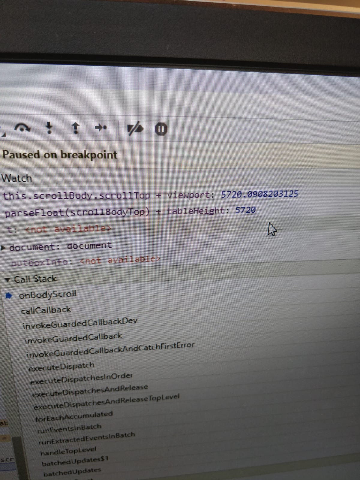The image size is (360, 480).
Task: Select executeDispatchesAndReleaseTopLevel frame
Action: coord(107,402)
